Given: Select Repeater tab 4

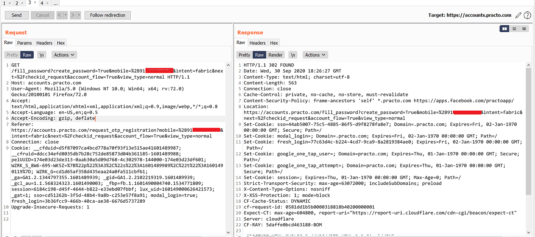Looking at the screenshot, I should pyautogui.click(x=42, y=3).
